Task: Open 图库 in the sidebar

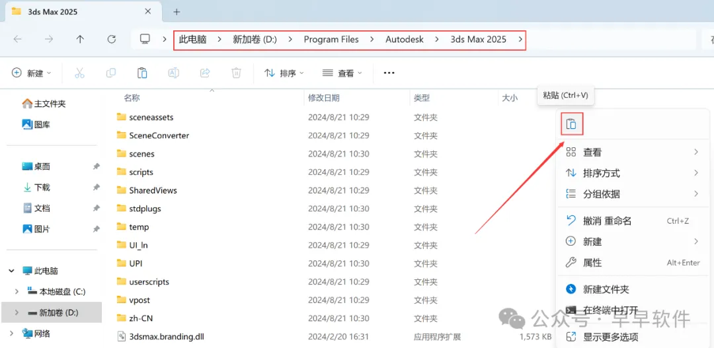Action: pos(36,124)
